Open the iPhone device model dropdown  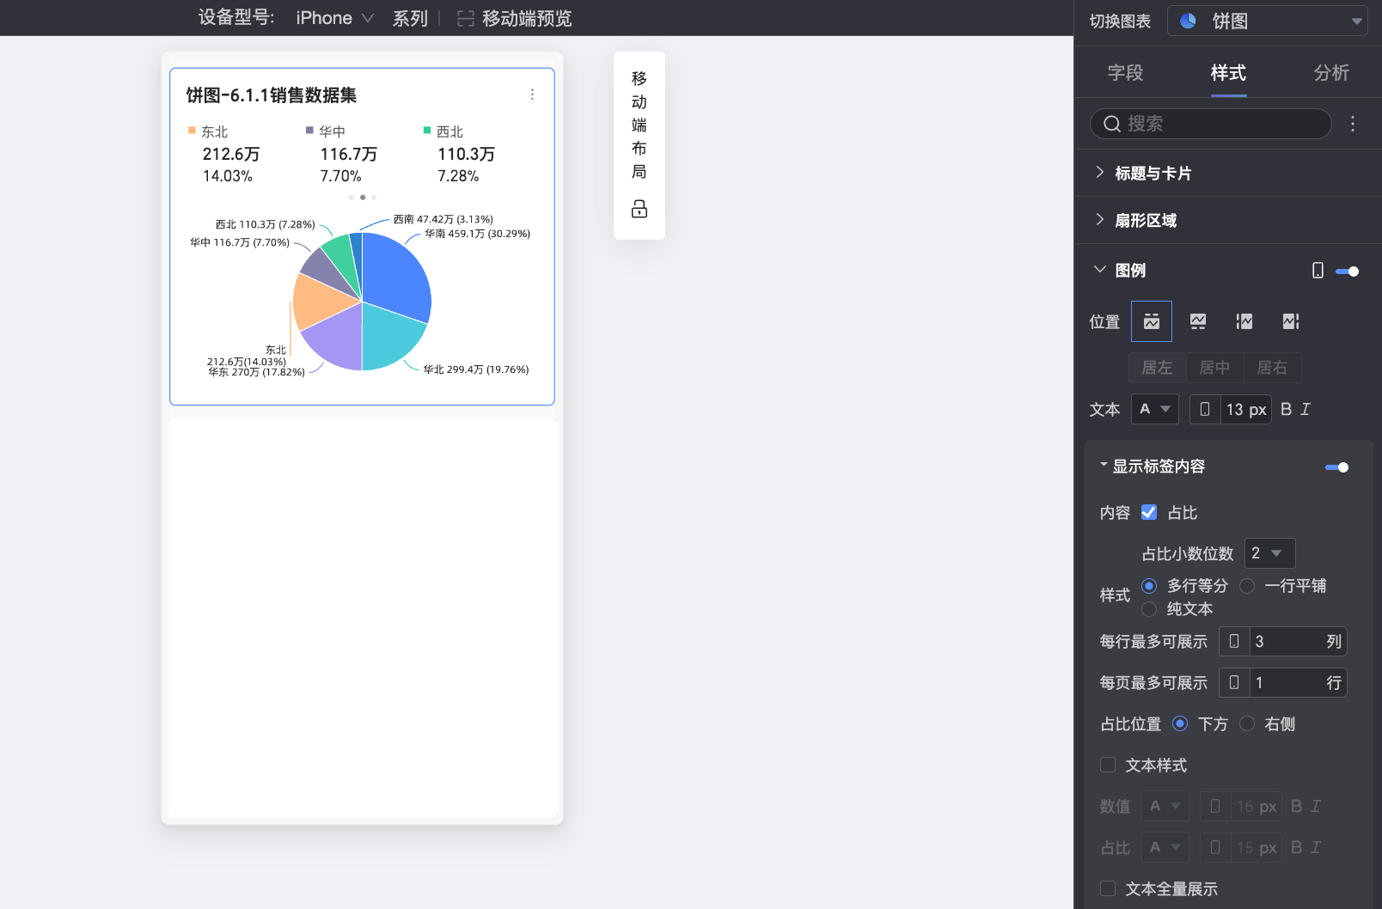pos(335,18)
